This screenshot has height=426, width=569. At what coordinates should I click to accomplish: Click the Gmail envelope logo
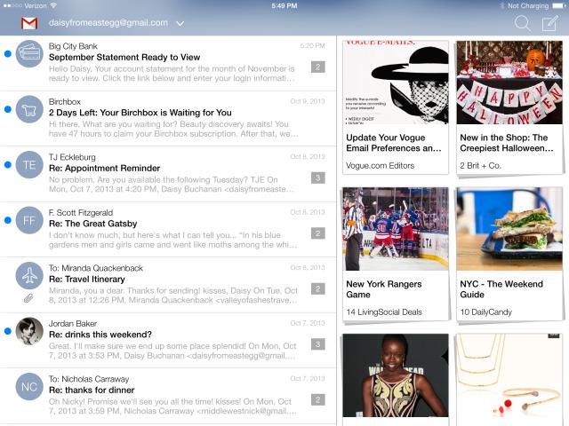point(29,23)
